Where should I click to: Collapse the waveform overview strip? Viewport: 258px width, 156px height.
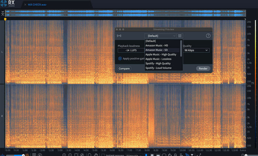point(3,13)
